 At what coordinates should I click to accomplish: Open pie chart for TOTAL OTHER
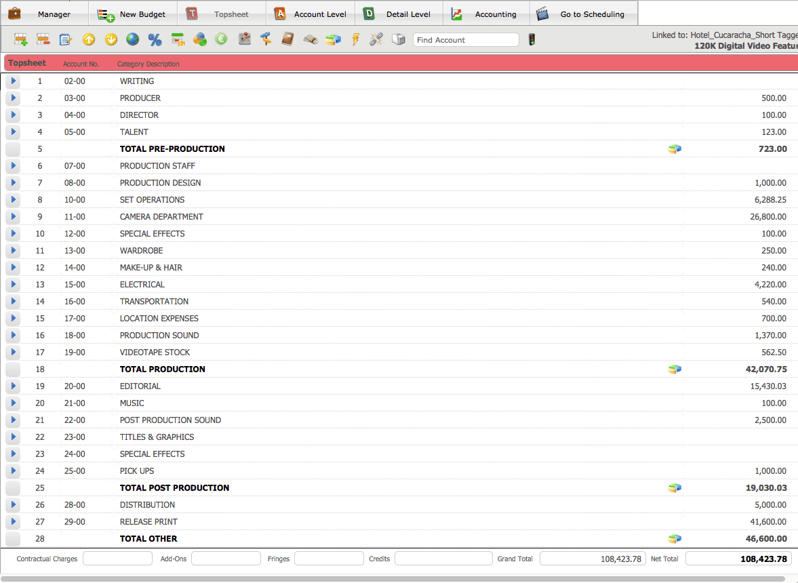(x=675, y=539)
